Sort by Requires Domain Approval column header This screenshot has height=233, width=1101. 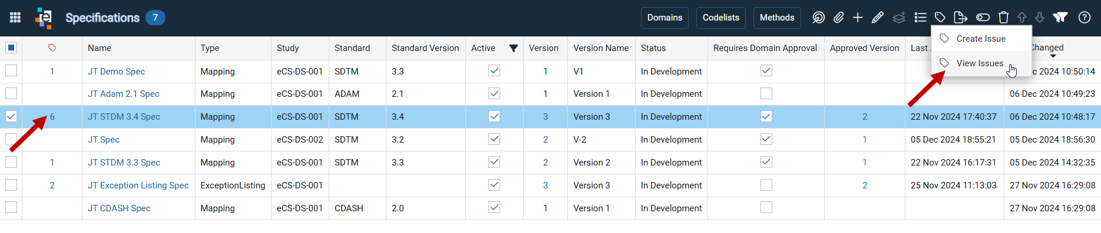[765, 48]
